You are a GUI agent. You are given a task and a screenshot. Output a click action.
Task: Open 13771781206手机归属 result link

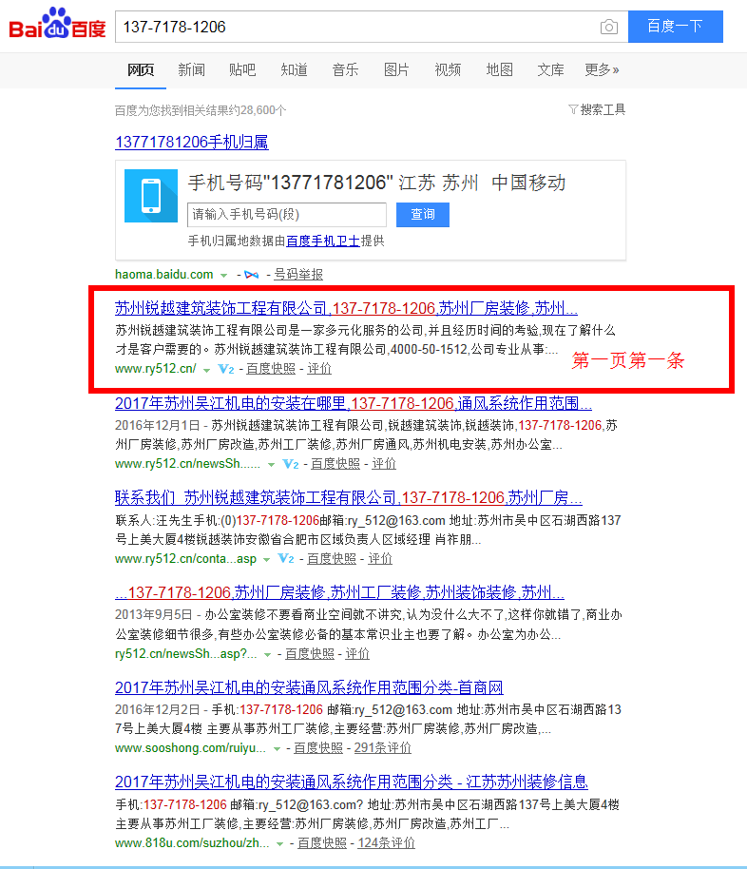coord(192,143)
